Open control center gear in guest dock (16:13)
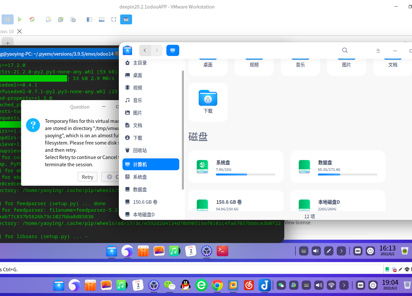This screenshot has height=296, width=412. coord(207,251)
